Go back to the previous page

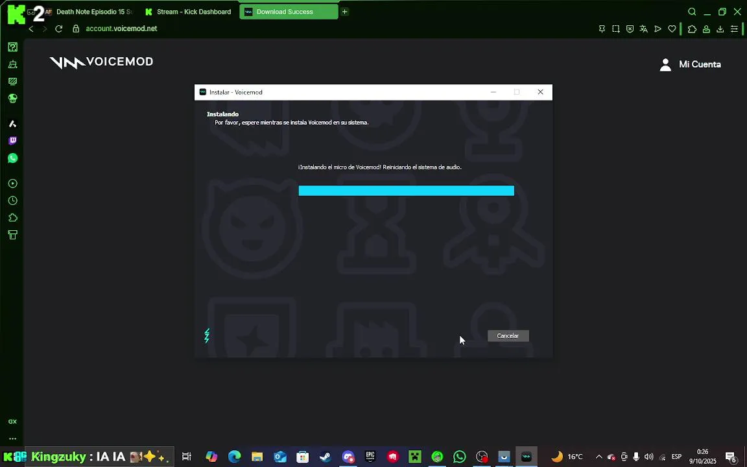[31, 29]
